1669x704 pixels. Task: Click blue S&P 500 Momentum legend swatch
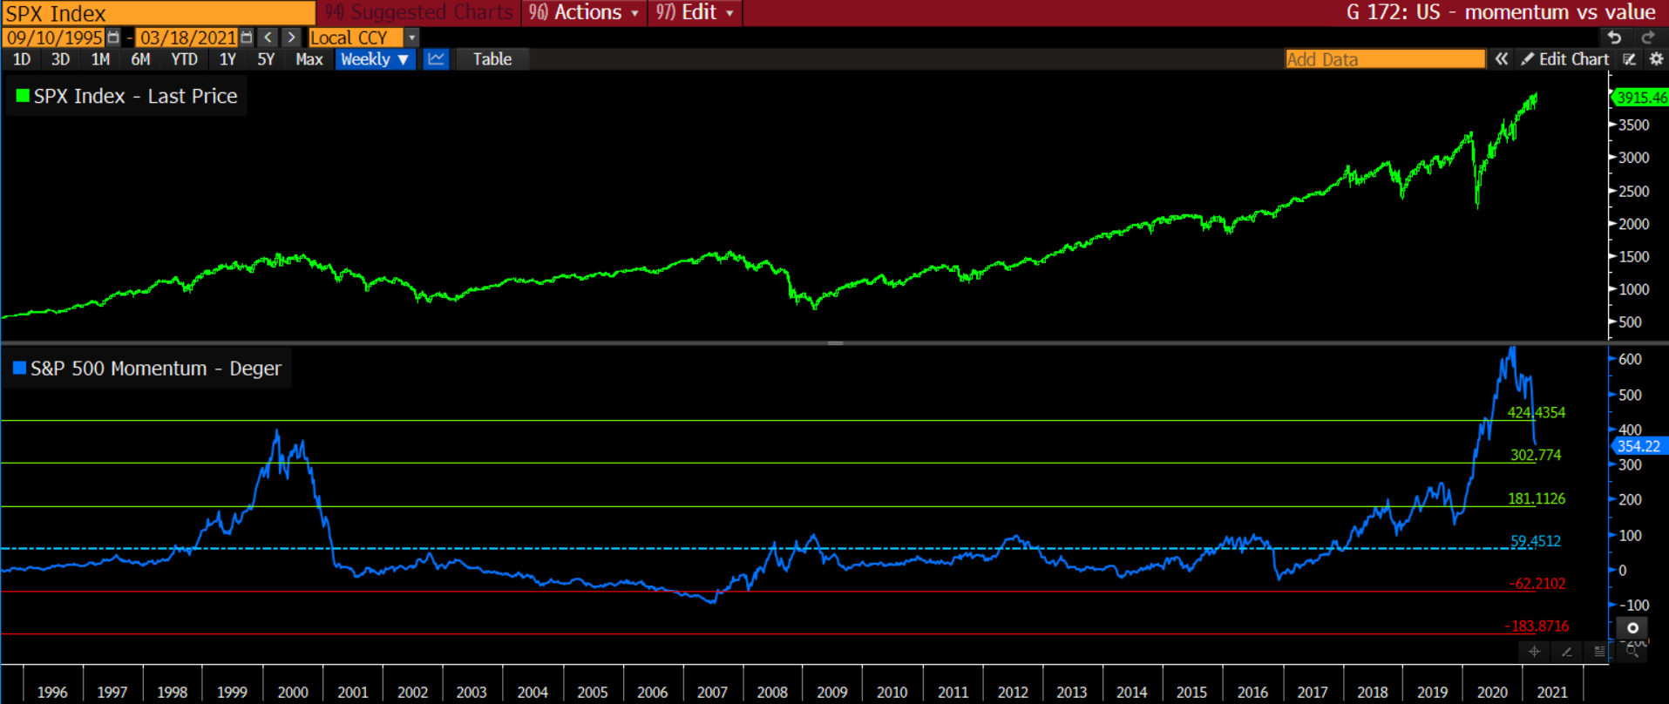[19, 368]
